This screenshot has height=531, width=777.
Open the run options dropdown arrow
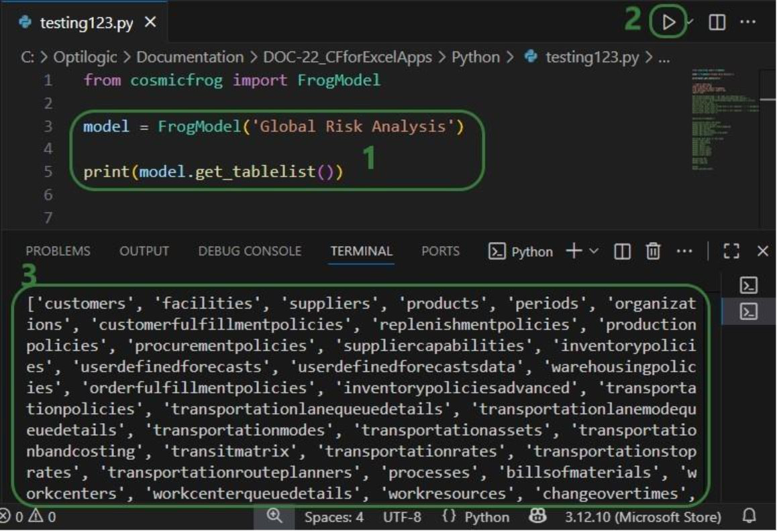pyautogui.click(x=690, y=22)
